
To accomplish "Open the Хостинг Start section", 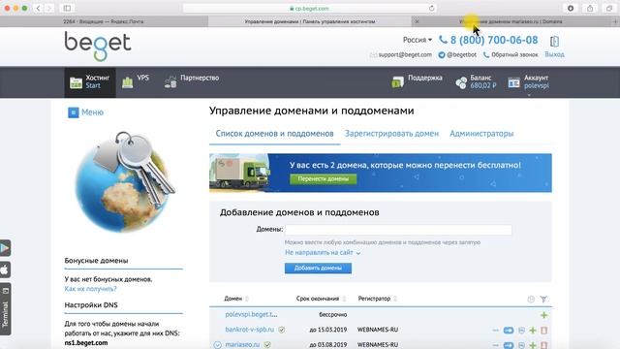I will point(90,81).
